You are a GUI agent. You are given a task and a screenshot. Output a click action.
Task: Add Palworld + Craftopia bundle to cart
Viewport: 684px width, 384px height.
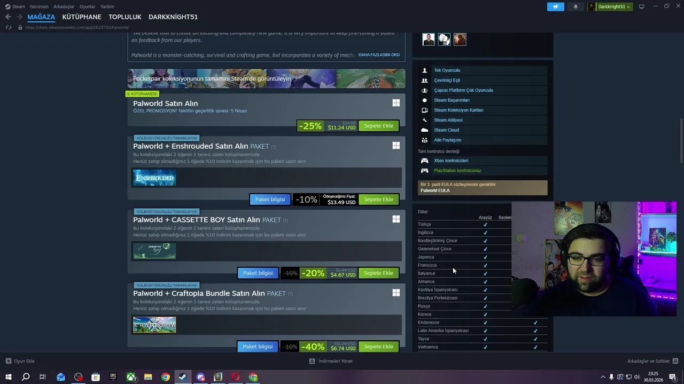click(x=378, y=347)
